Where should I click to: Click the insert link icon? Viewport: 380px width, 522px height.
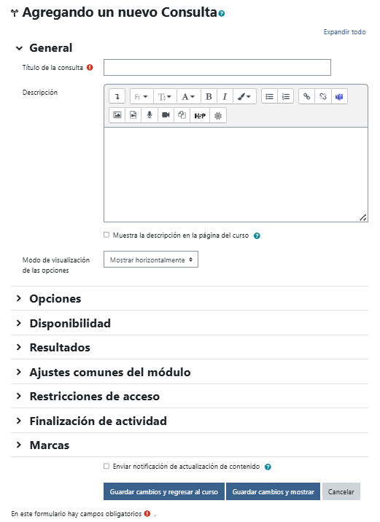tap(307, 96)
